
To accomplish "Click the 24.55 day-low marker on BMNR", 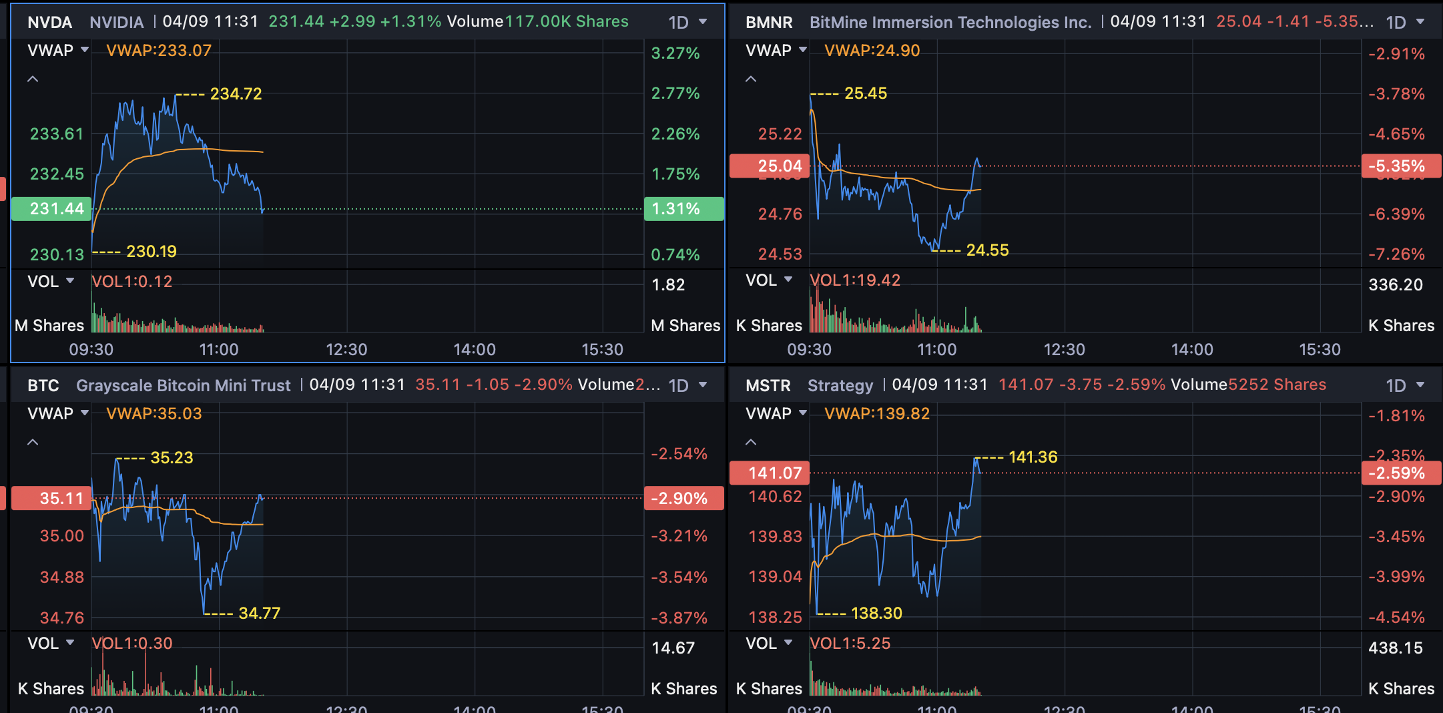I will click(x=988, y=250).
